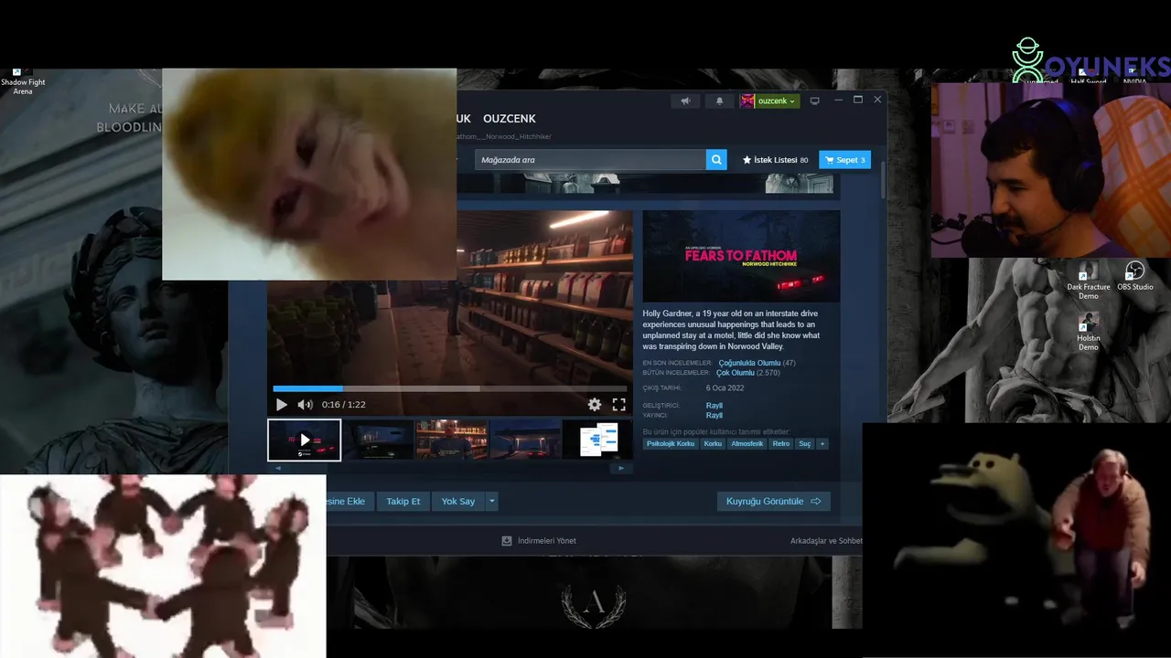The width and height of the screenshot is (1171, 658).
Task: Open 'İndirmeleri Yönet' downloads manager
Action: click(x=539, y=541)
